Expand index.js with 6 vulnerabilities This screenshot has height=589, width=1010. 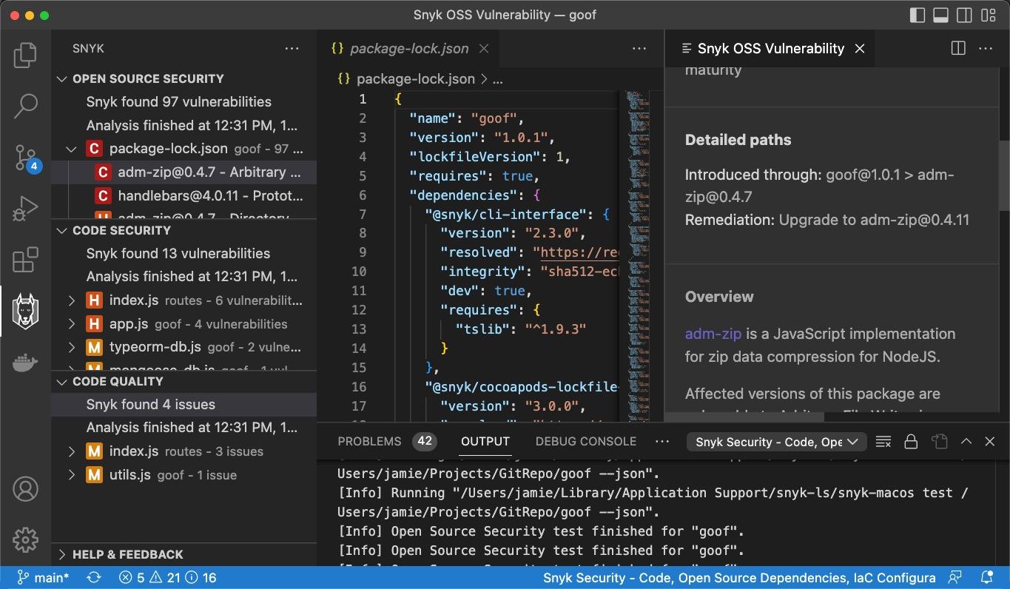(72, 300)
